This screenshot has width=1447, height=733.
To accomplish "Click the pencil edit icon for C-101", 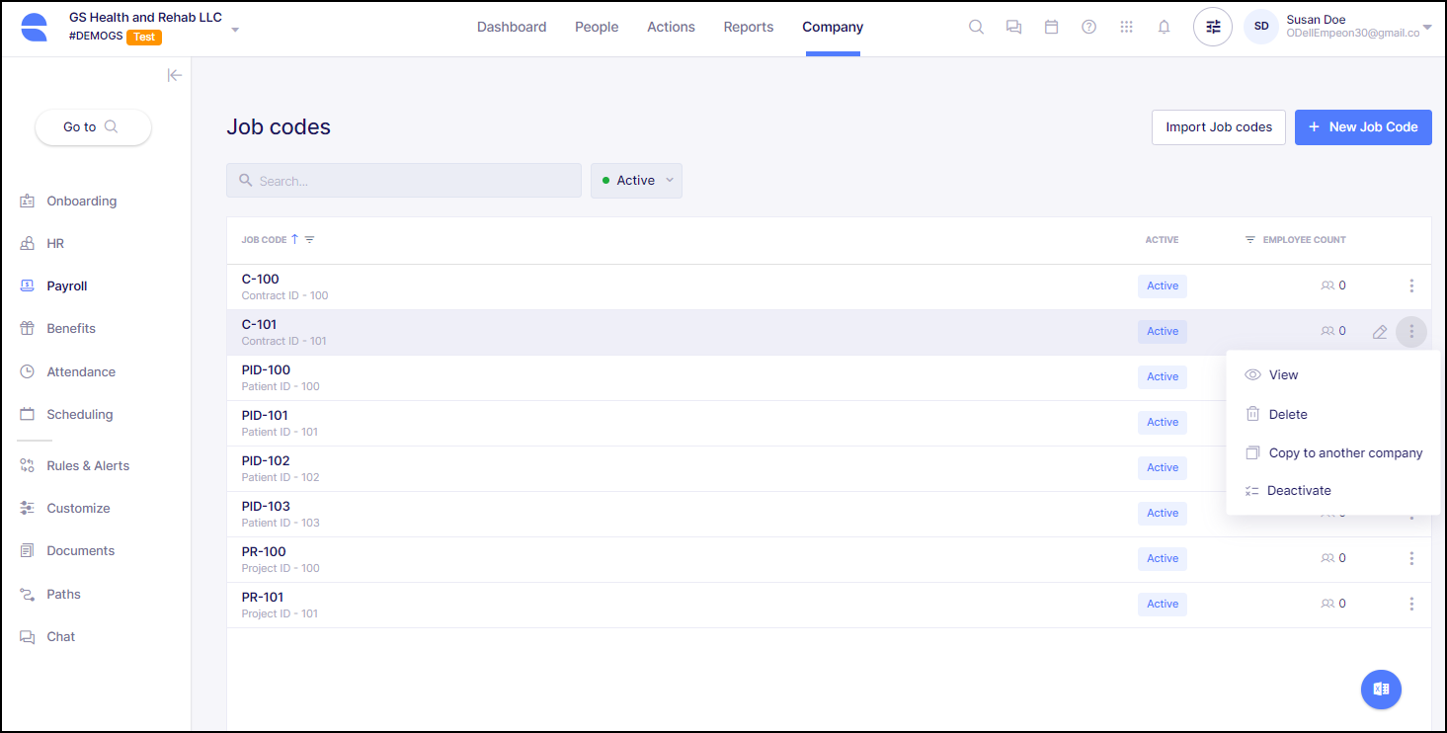I will (1380, 332).
